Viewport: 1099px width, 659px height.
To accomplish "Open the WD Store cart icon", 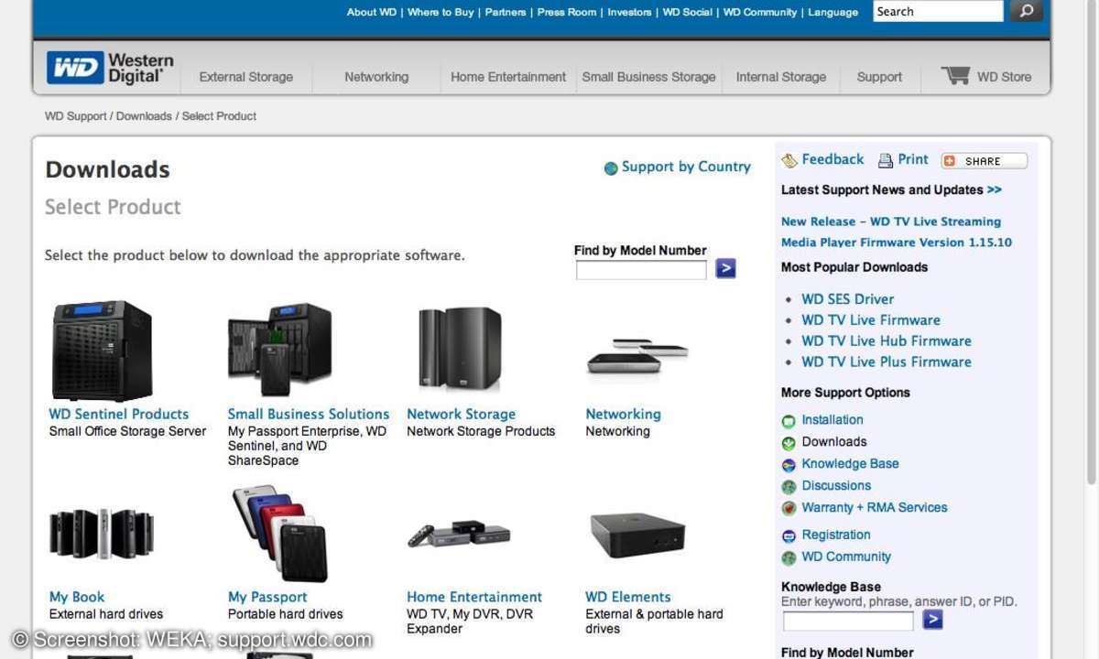I will click(954, 76).
